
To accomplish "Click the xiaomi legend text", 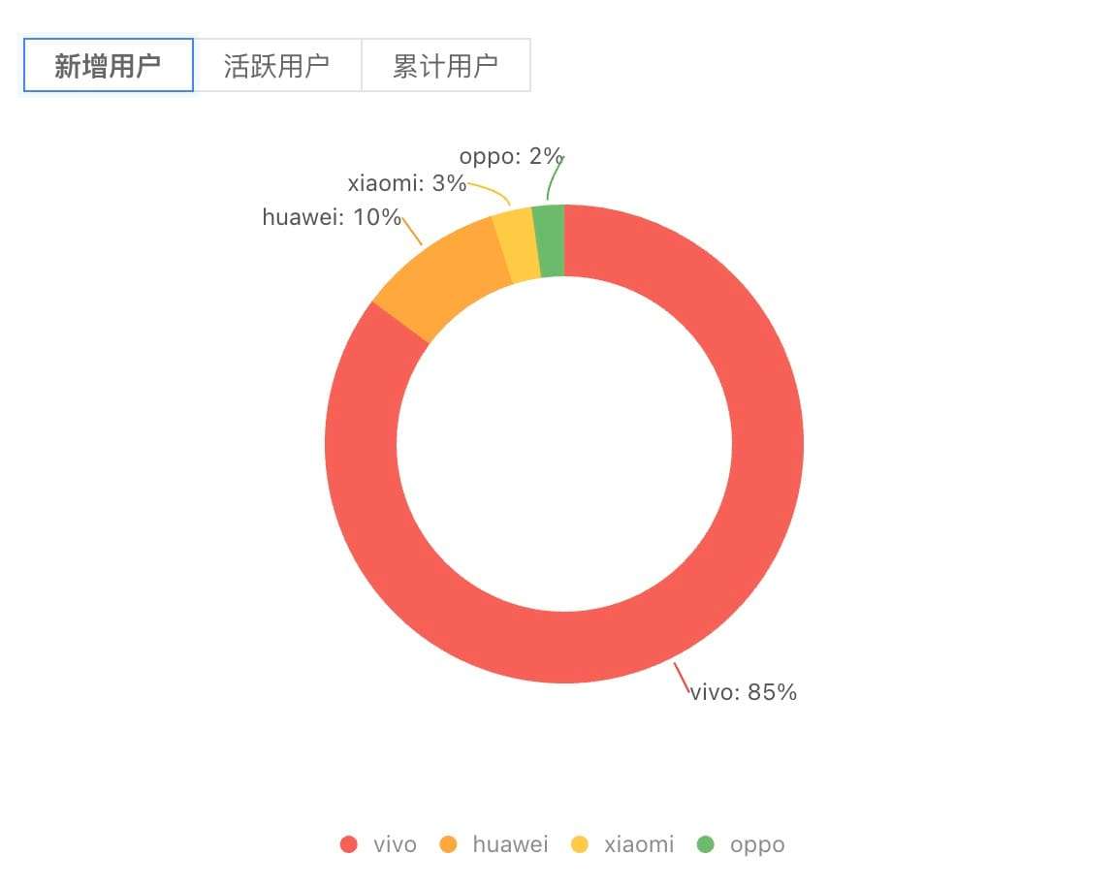I will [x=638, y=844].
